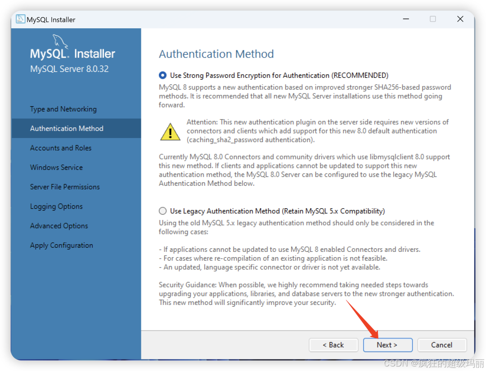Click text about re-compilation not feasible

[273, 258]
